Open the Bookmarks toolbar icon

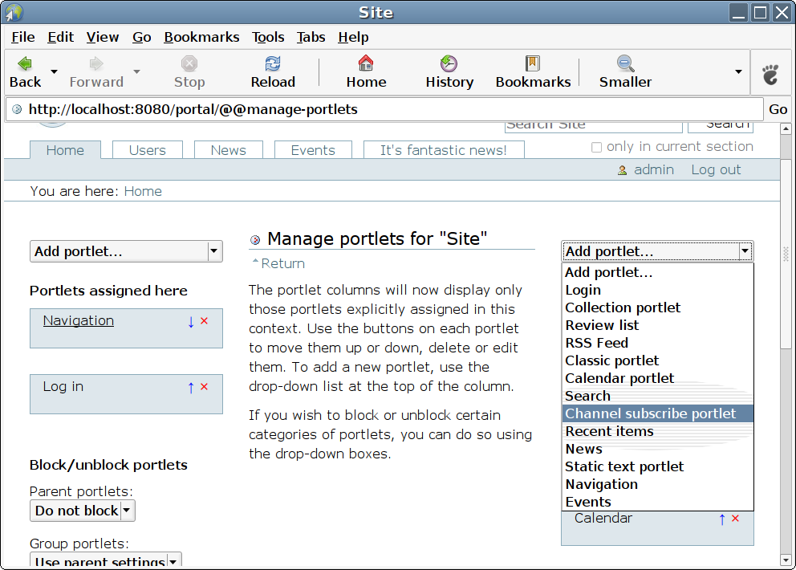[x=533, y=64]
